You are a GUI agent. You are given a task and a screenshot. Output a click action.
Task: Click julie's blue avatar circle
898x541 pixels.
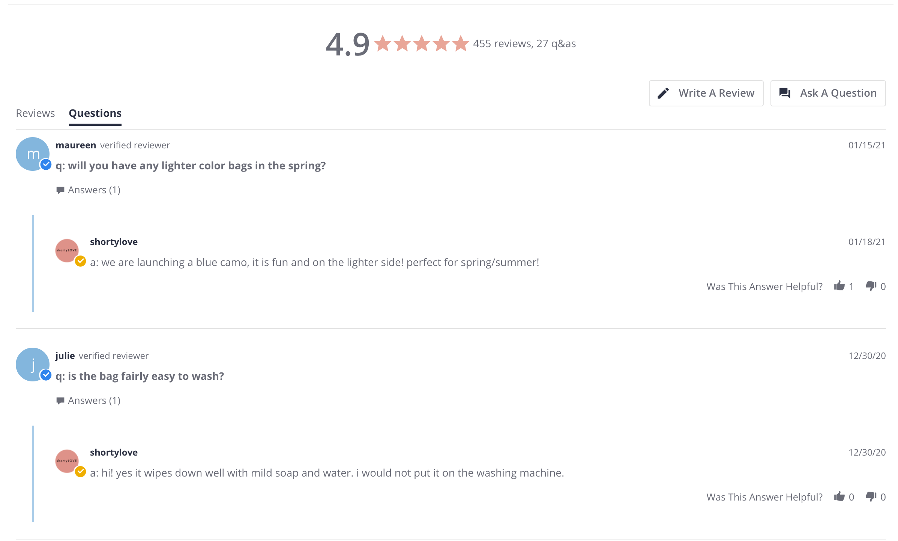[x=33, y=365]
